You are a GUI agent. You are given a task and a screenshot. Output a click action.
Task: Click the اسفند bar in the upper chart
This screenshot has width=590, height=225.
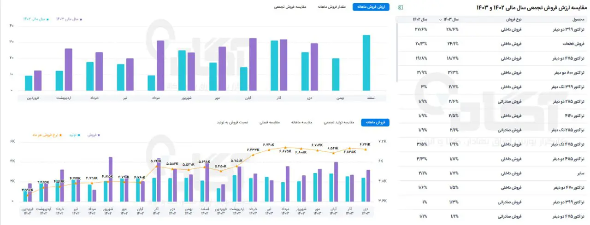click(x=366, y=63)
